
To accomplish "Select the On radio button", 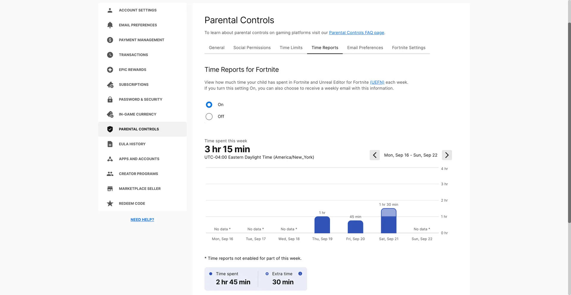I will (209, 105).
